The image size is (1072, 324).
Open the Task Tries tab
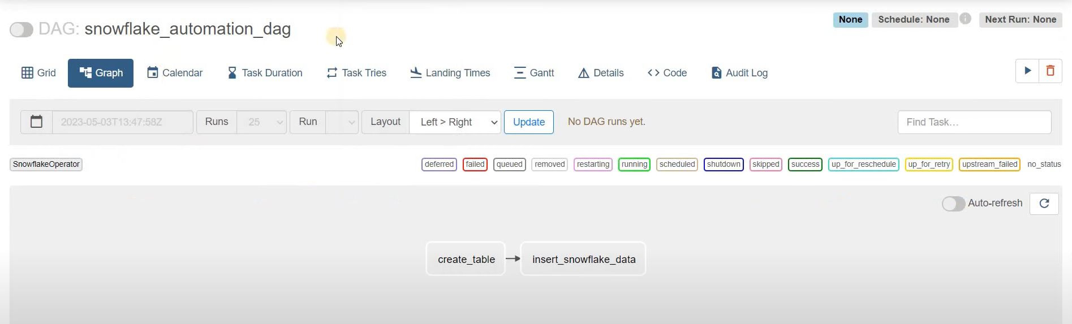click(356, 73)
